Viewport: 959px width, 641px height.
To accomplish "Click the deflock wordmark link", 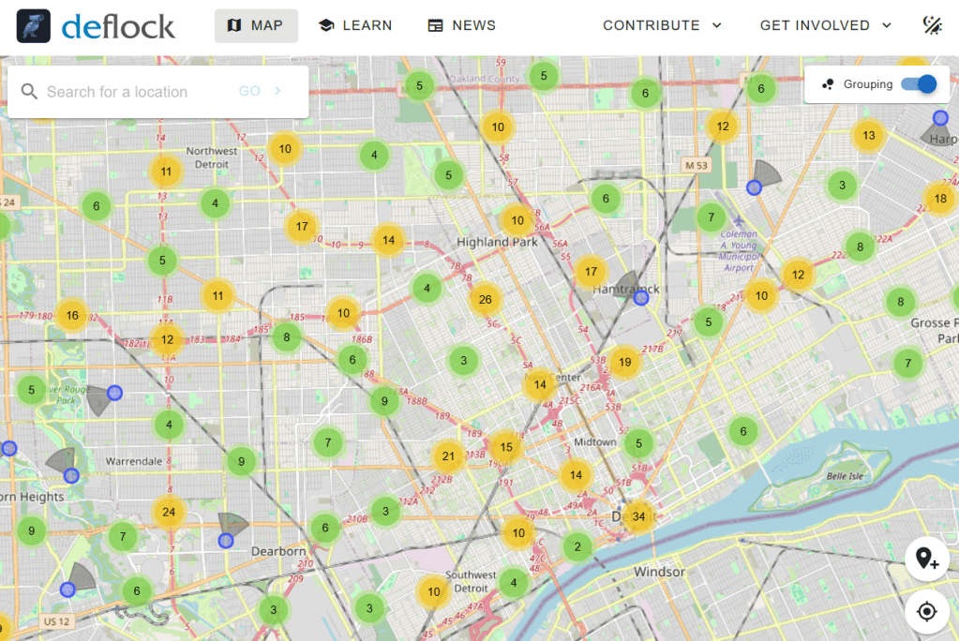I will click(x=118, y=26).
